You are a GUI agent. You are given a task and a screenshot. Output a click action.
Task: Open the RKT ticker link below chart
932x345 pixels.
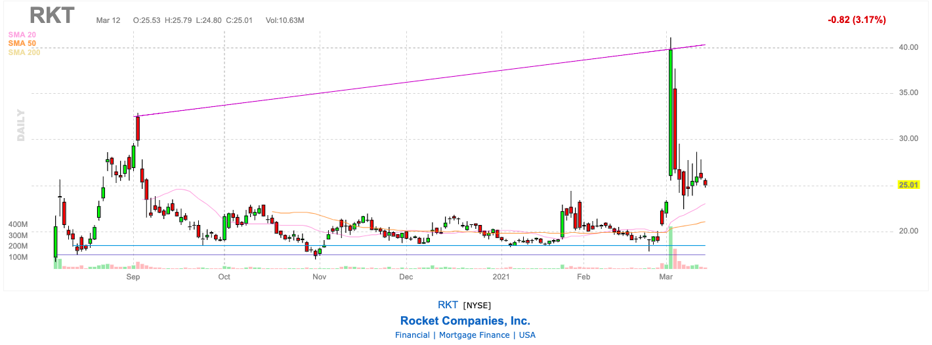[448, 304]
